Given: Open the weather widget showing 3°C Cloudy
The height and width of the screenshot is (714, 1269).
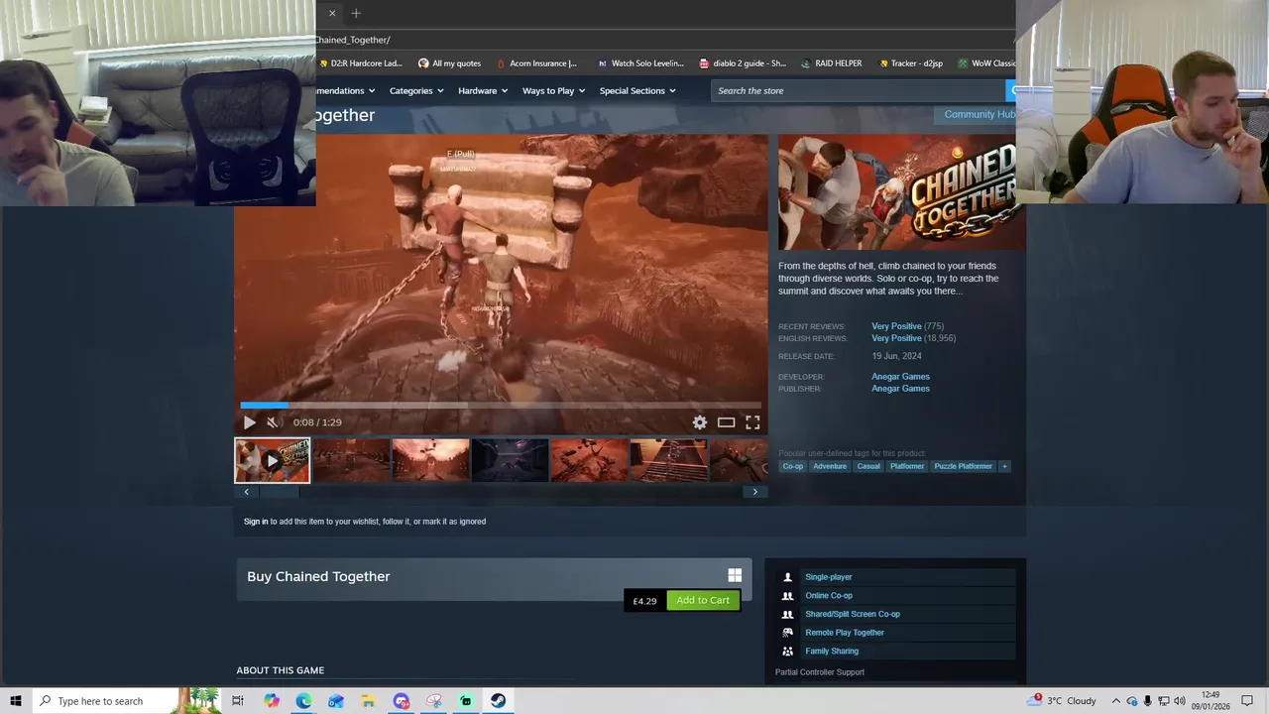Looking at the screenshot, I should tap(1064, 701).
